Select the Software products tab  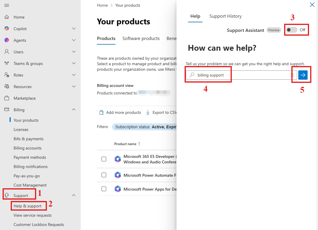141,39
